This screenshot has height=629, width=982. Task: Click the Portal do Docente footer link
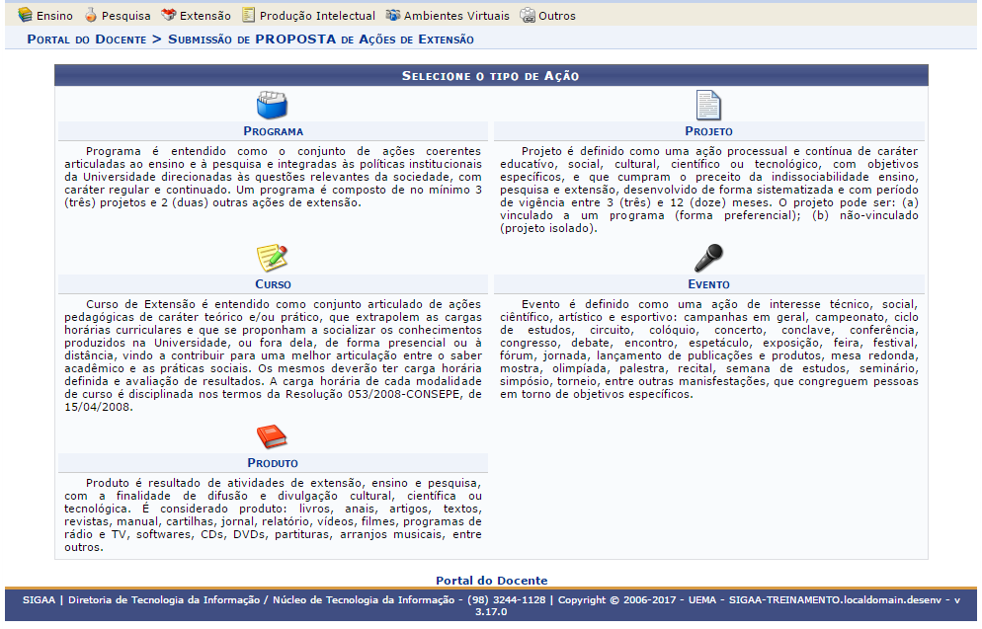[492, 581]
